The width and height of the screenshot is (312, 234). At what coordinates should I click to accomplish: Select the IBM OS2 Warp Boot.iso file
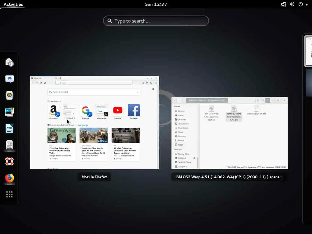pos(211,113)
